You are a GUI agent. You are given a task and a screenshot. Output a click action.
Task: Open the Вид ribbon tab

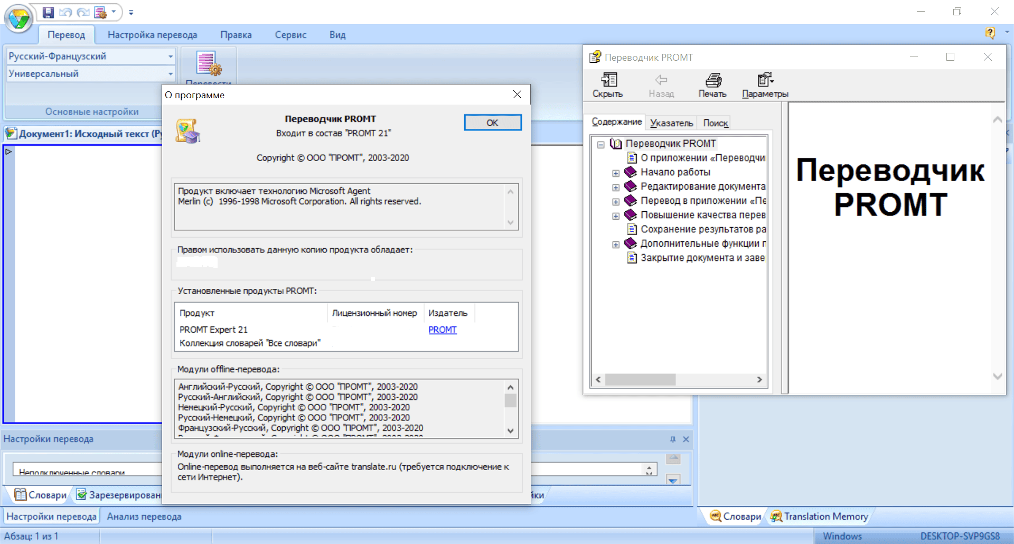tap(337, 35)
